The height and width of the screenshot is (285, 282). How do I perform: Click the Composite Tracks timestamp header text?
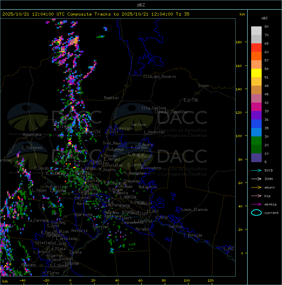pyautogui.click(x=96, y=14)
